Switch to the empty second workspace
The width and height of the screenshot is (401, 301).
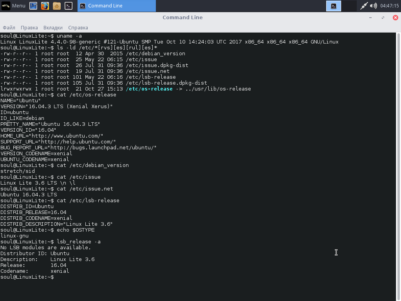pos(349,6)
